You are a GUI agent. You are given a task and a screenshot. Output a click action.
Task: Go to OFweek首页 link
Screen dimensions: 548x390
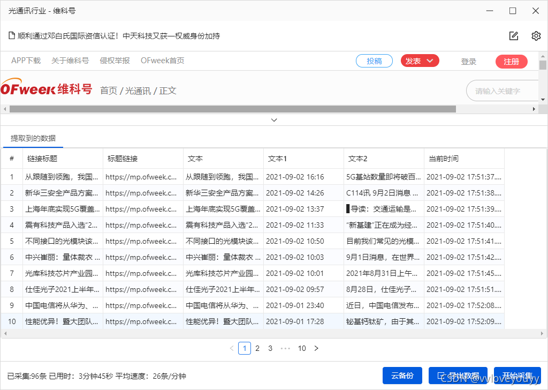pyautogui.click(x=162, y=61)
